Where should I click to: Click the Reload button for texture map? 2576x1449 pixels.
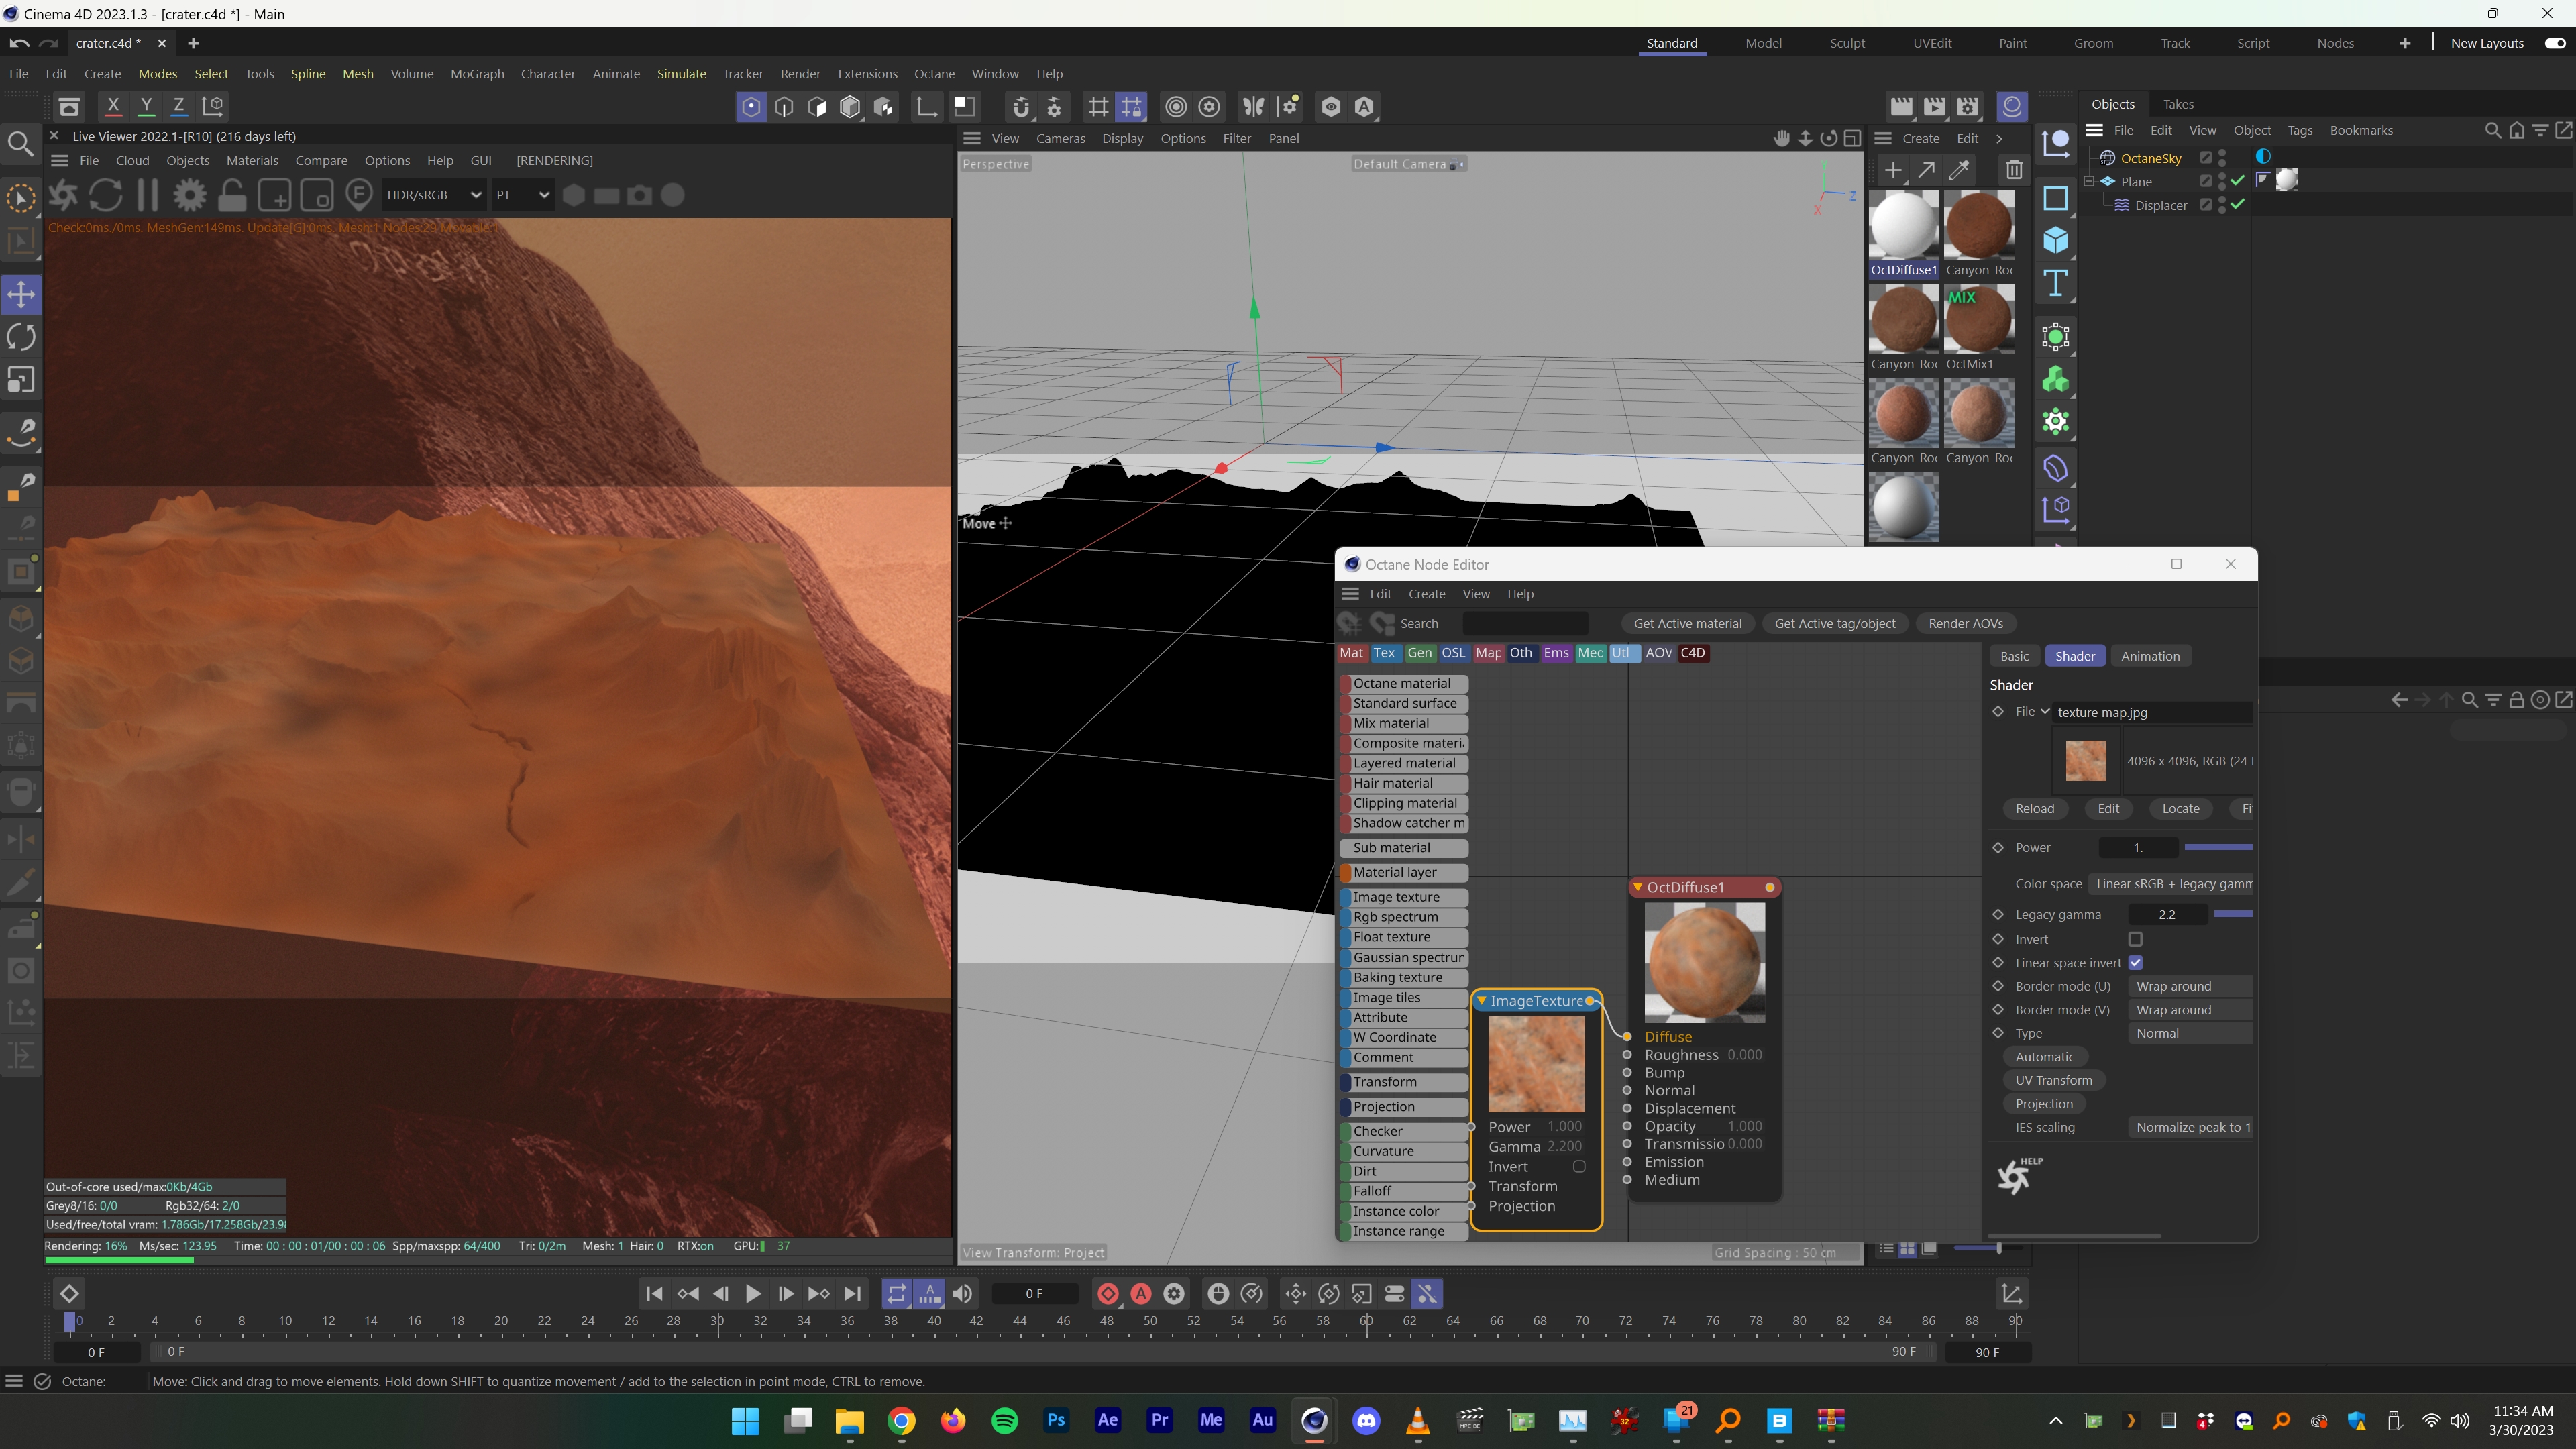(x=2034, y=808)
